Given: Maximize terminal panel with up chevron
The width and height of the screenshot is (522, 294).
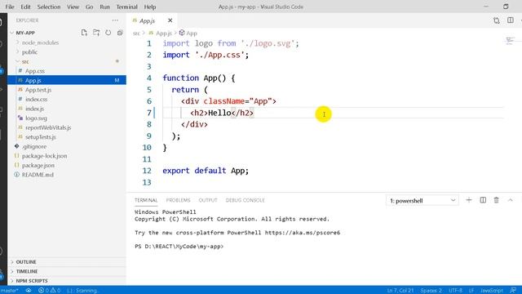Looking at the screenshot, I should [511, 200].
